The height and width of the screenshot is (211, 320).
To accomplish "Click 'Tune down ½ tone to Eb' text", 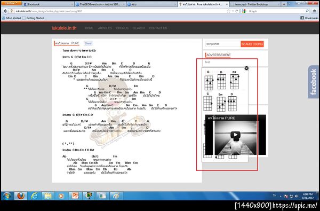I will click(79, 51).
